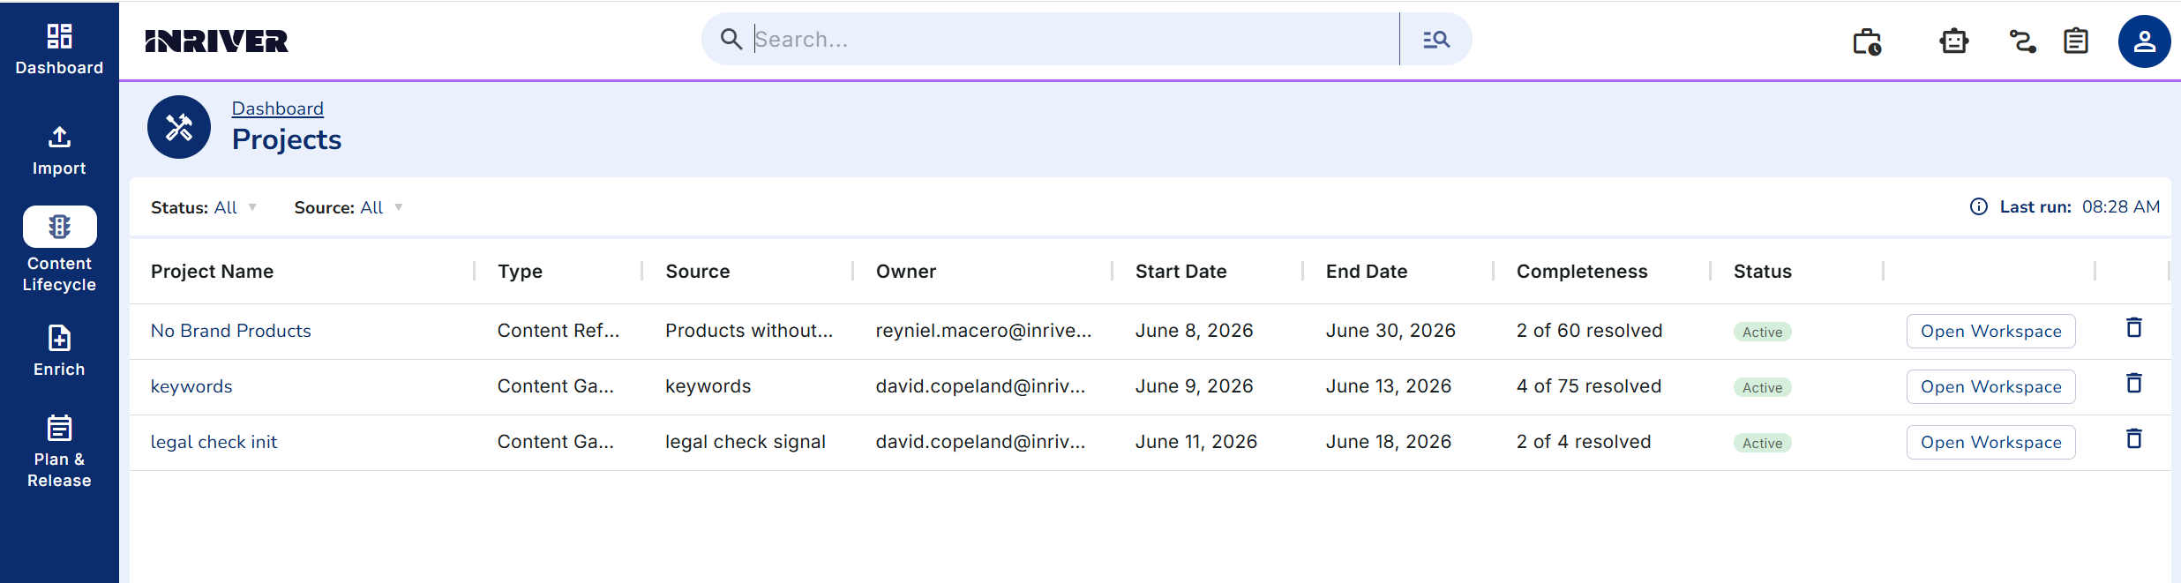Image resolution: width=2181 pixels, height=583 pixels.
Task: Click the 'Products without...' source cell
Action: [x=748, y=331]
